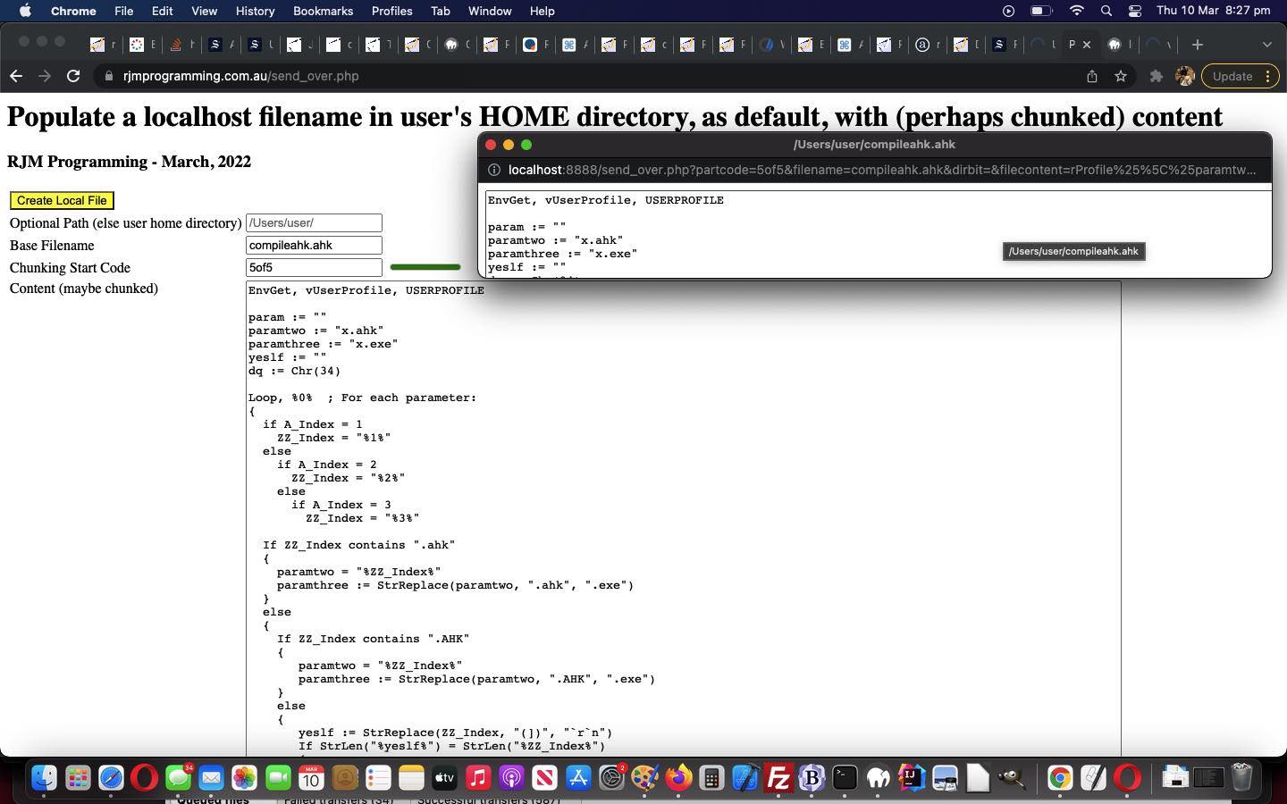Open site info via the address bar padlock
Viewport: 1287px width, 804px height.
107,76
